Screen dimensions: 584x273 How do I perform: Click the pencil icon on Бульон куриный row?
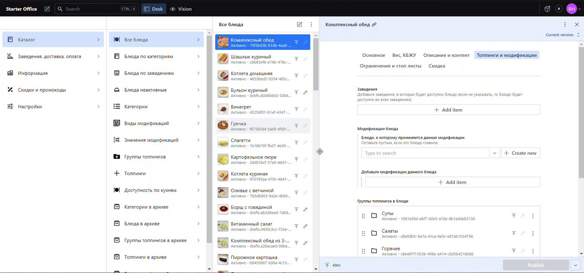[x=305, y=92]
